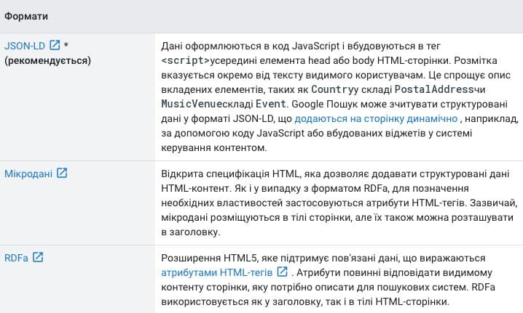
Task: Click external-link icon after 'атрибутами HTML-тегів'
Action: pyautogui.click(x=282, y=272)
